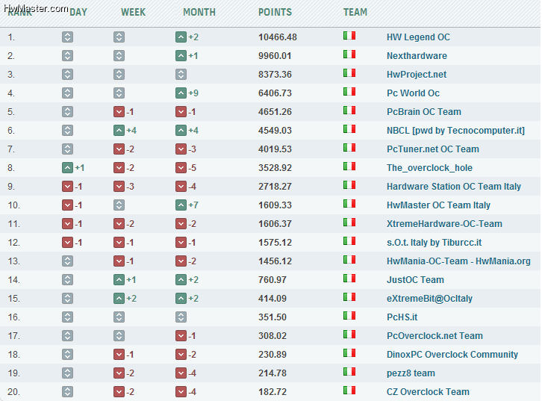Viewport: 542px width, 401px height.
Task: Click the green month up-arrow for Nexthardware
Action: 181,56
